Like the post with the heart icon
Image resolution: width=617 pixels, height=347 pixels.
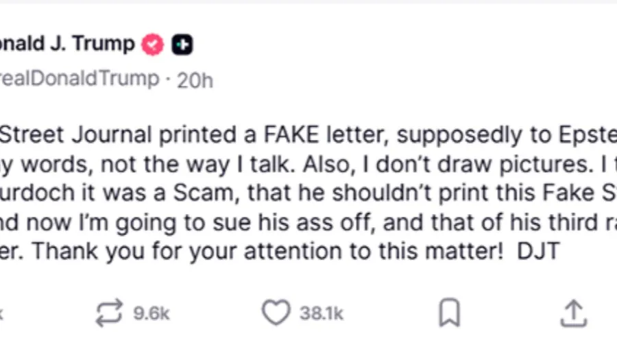(x=276, y=313)
